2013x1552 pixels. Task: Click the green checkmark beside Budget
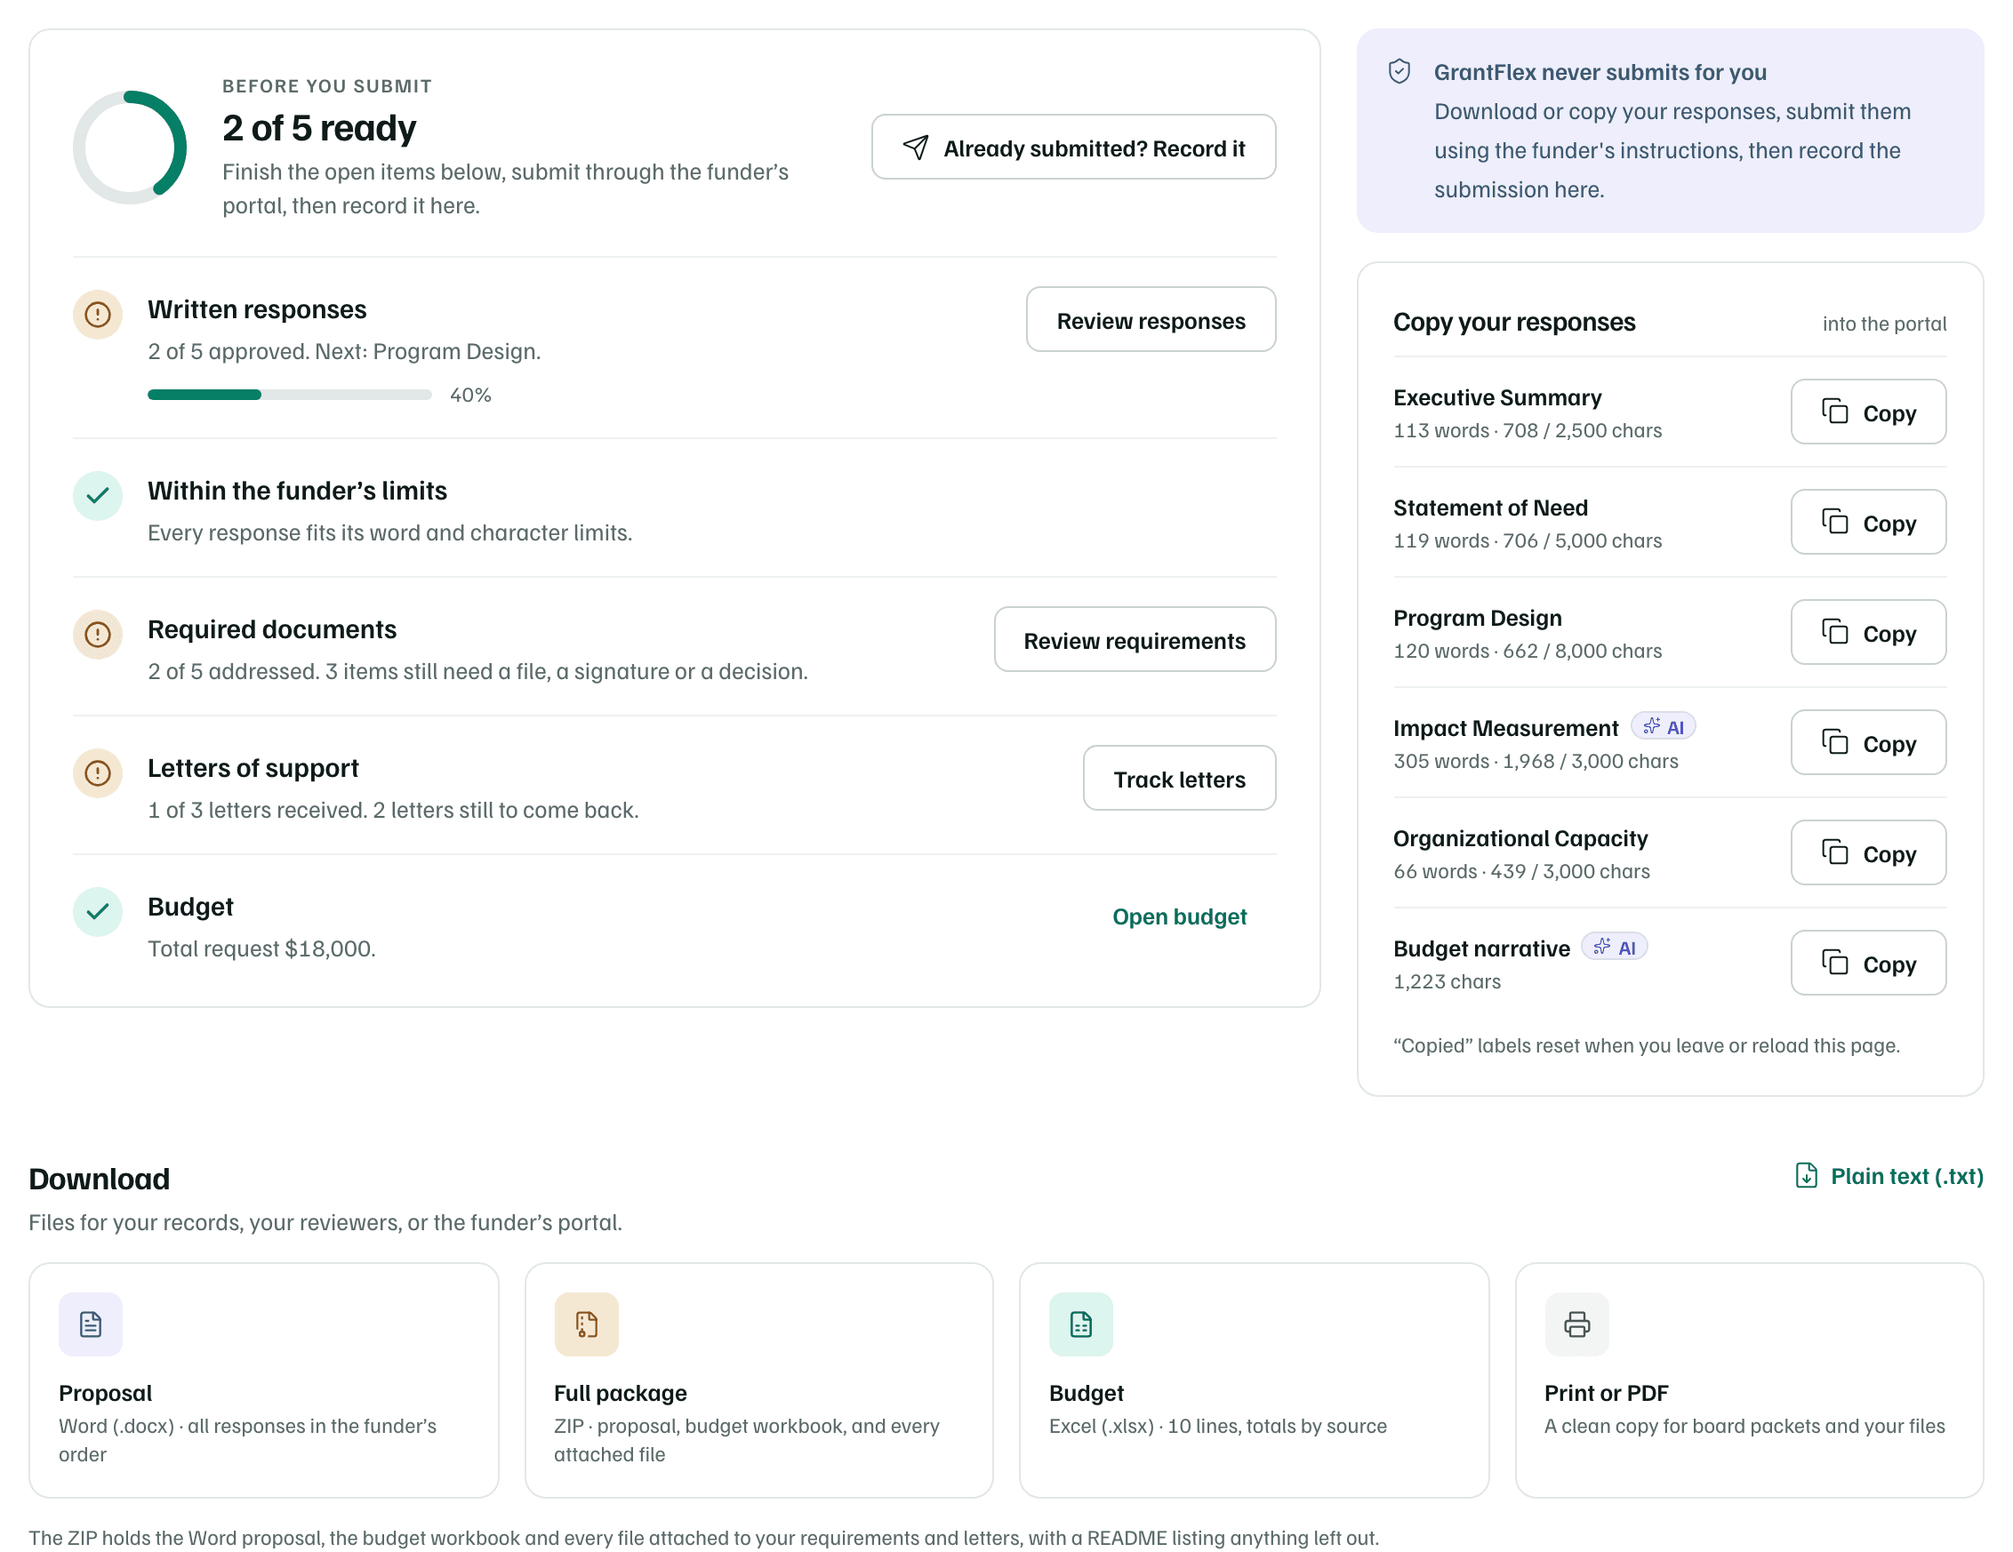(98, 911)
